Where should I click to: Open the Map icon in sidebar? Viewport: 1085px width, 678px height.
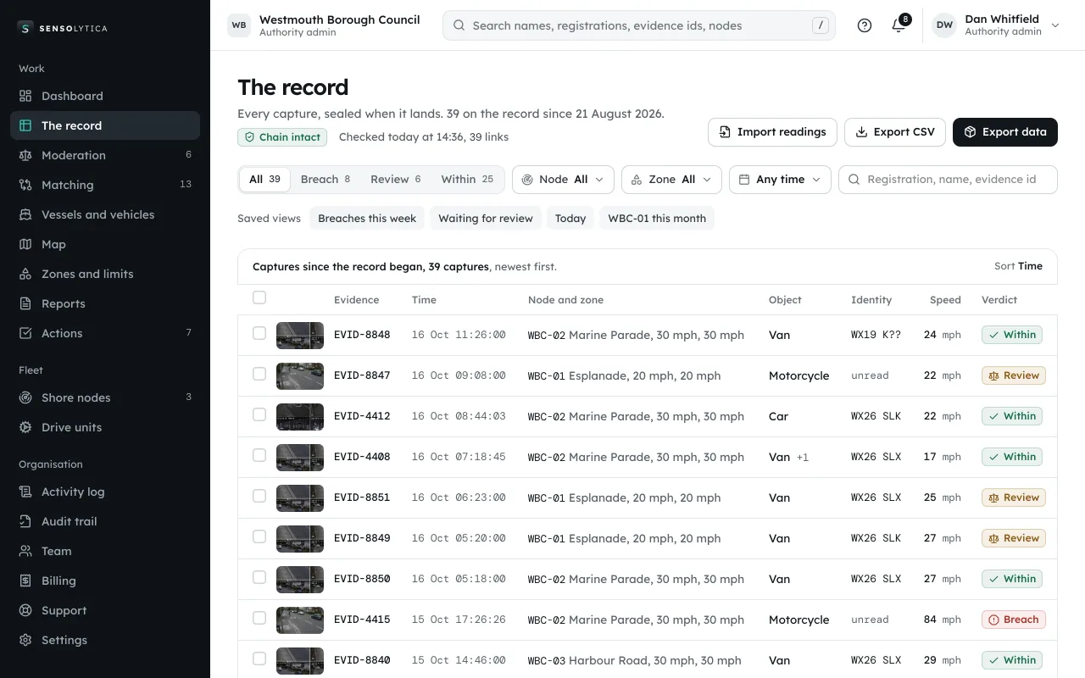[25, 244]
